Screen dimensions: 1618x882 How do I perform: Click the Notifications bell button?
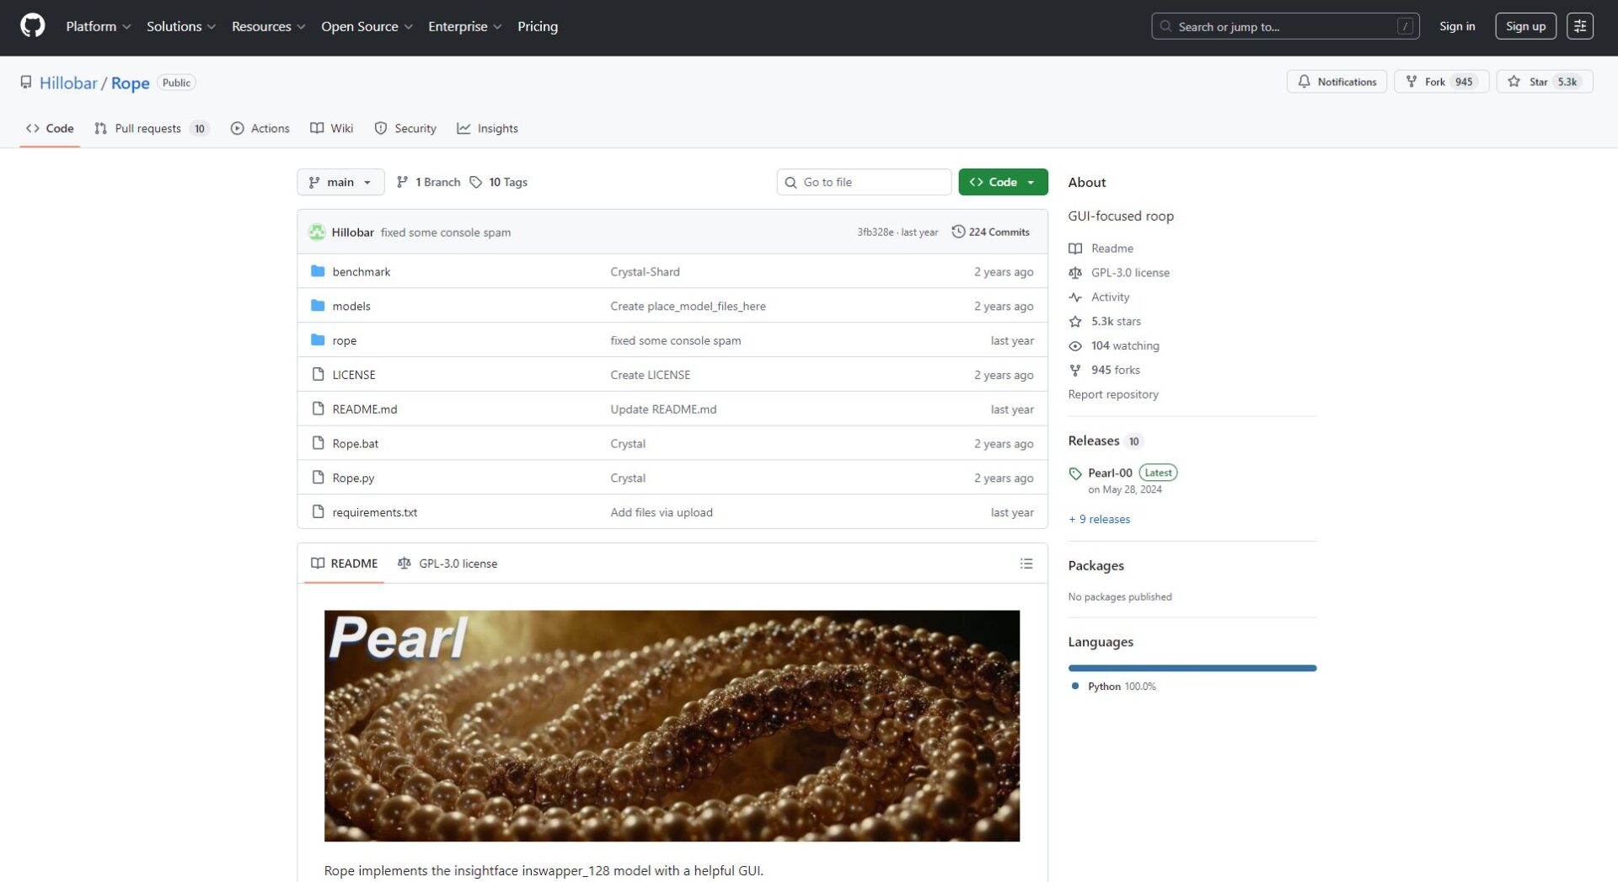[x=1336, y=82]
